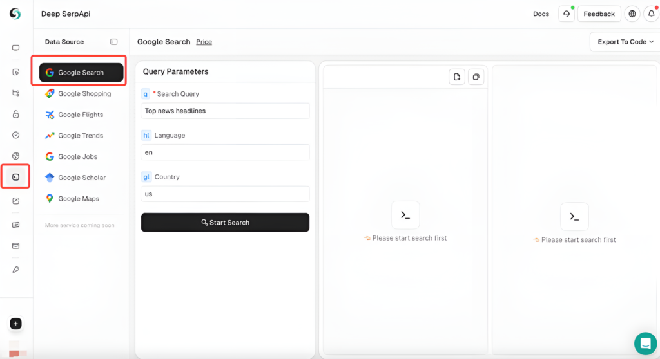
Task: Click the Start Search button
Action: point(225,223)
